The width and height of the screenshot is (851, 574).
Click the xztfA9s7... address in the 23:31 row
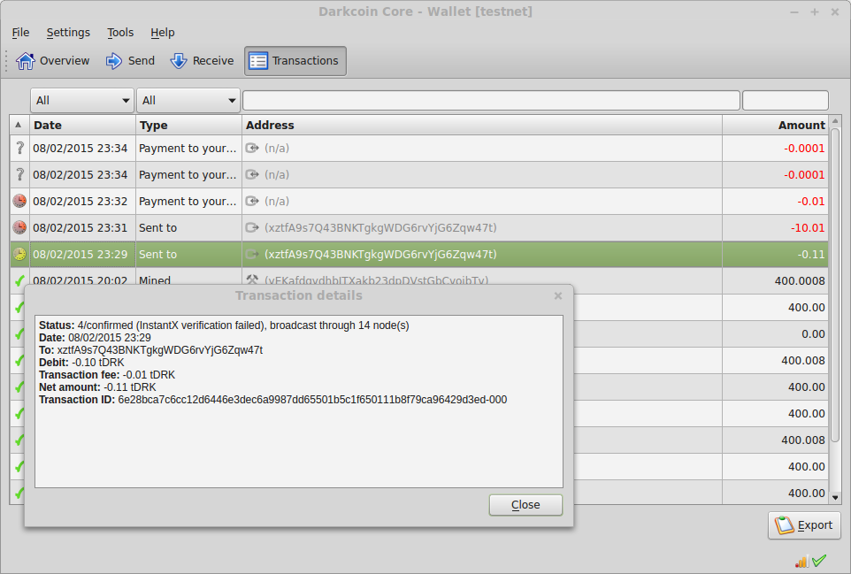pos(380,228)
